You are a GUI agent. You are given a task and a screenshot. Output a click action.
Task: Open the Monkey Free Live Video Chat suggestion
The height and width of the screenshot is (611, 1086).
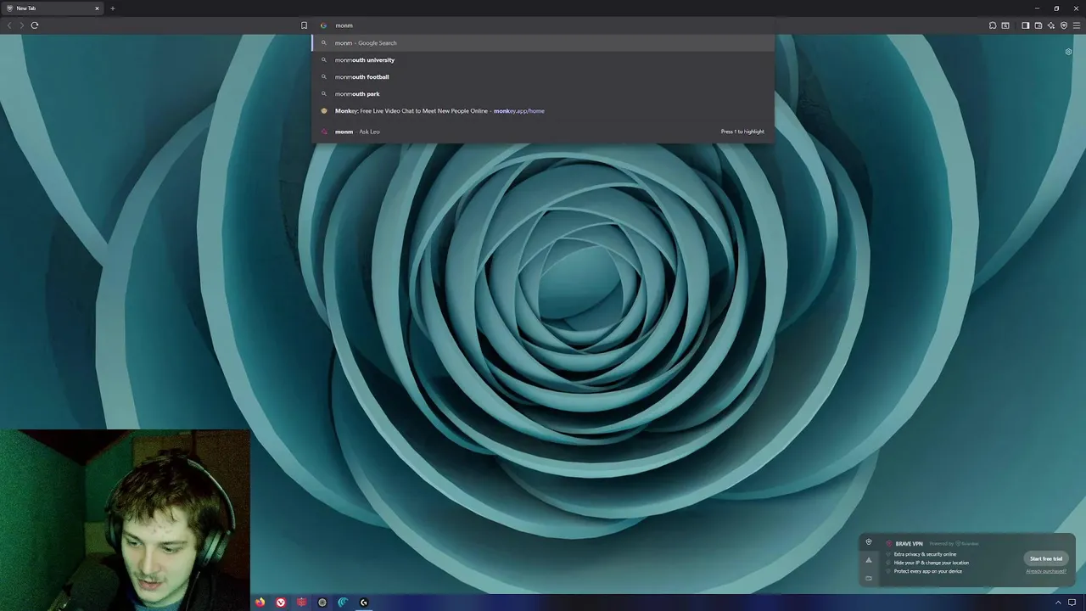(x=543, y=110)
